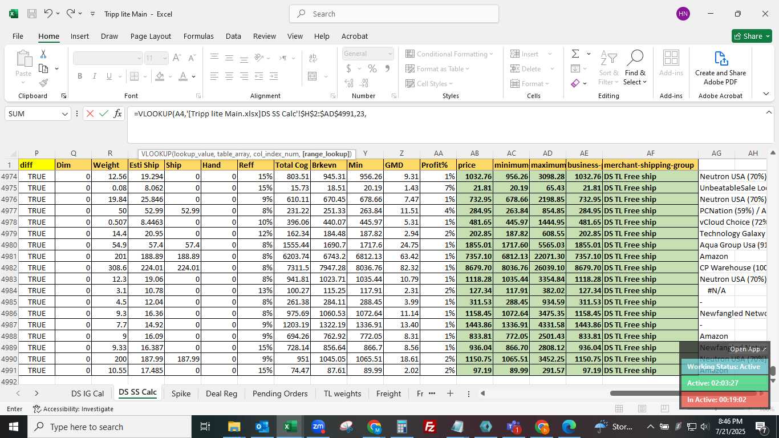Viewport: 779px width, 438px height.
Task: Open the File menu
Action: [18, 36]
